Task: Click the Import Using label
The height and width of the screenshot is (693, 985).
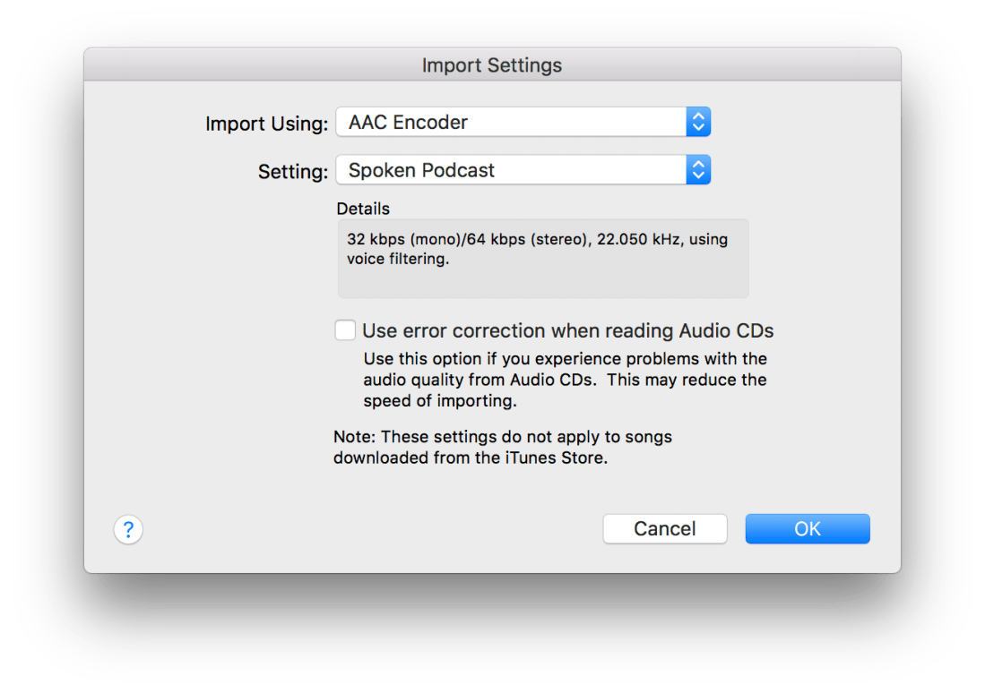Action: (x=265, y=124)
